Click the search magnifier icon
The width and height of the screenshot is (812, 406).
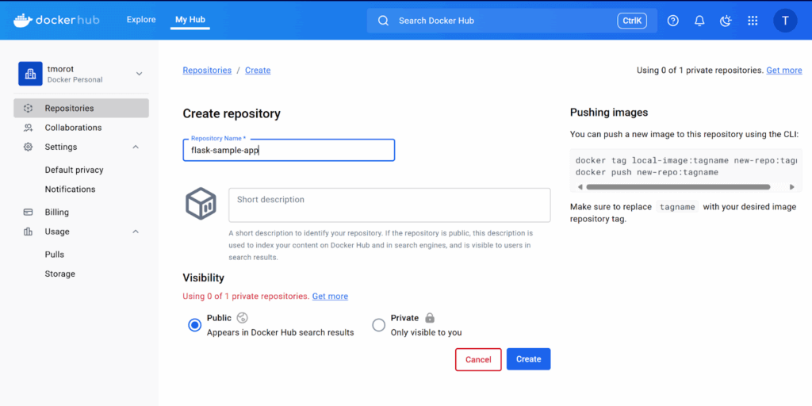pyautogui.click(x=383, y=21)
